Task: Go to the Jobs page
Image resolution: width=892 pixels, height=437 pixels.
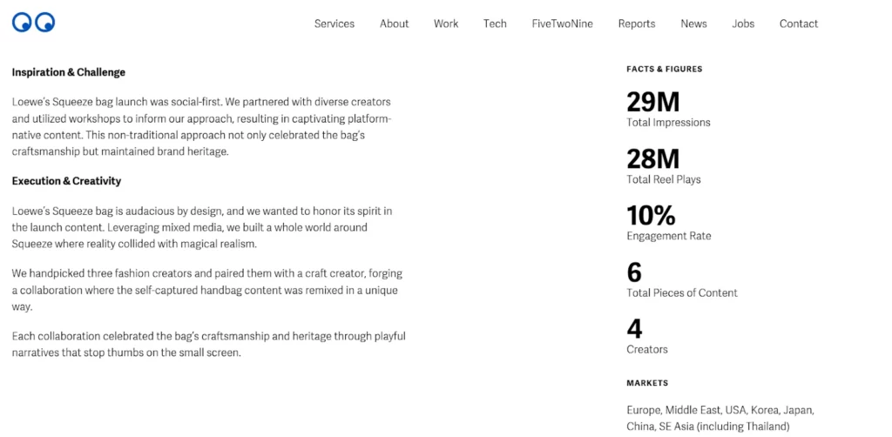Action: pyautogui.click(x=743, y=24)
